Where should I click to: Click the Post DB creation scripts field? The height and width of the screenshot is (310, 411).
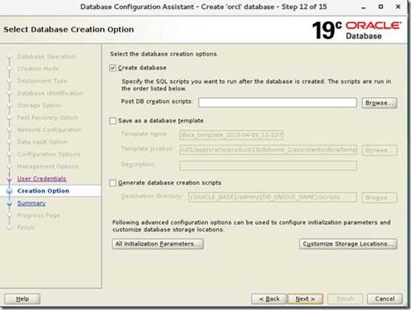pyautogui.click(x=277, y=102)
